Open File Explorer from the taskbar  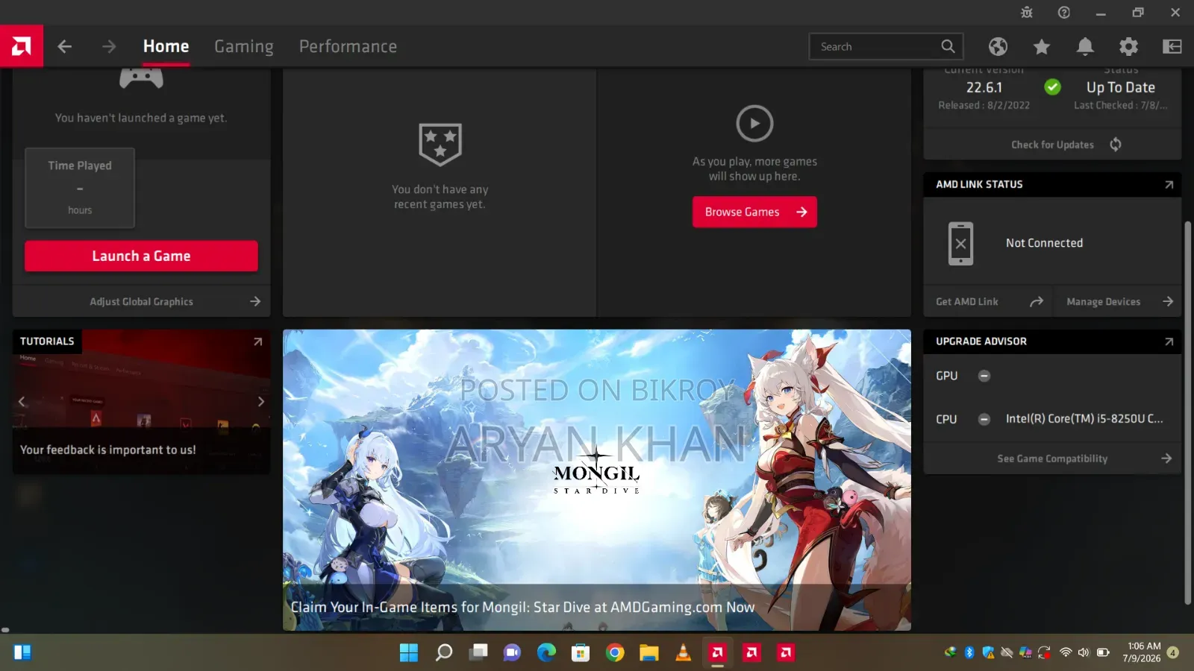coord(649,652)
